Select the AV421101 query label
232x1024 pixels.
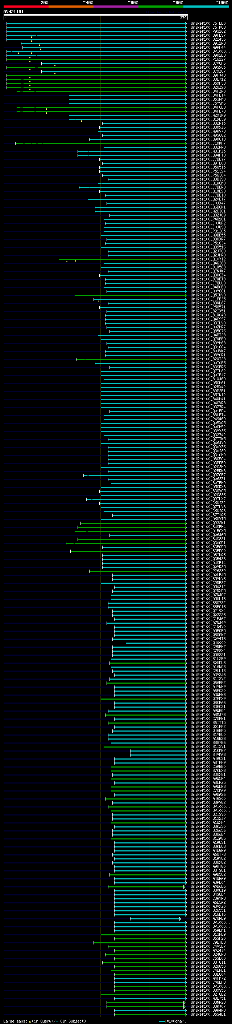click(13, 12)
